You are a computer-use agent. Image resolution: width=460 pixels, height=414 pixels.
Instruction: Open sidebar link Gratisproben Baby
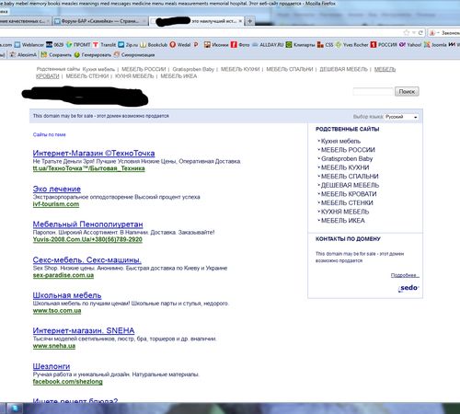click(x=347, y=158)
